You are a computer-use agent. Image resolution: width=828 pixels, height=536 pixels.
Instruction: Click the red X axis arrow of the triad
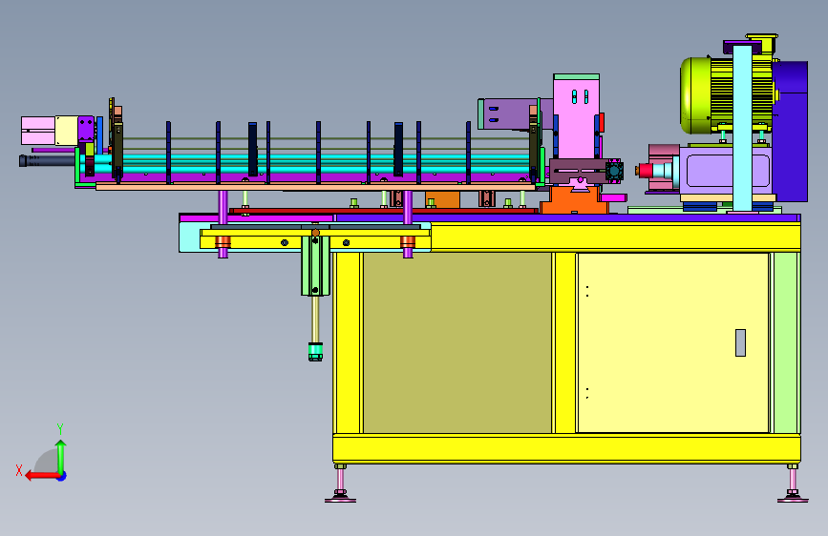[x=41, y=476]
